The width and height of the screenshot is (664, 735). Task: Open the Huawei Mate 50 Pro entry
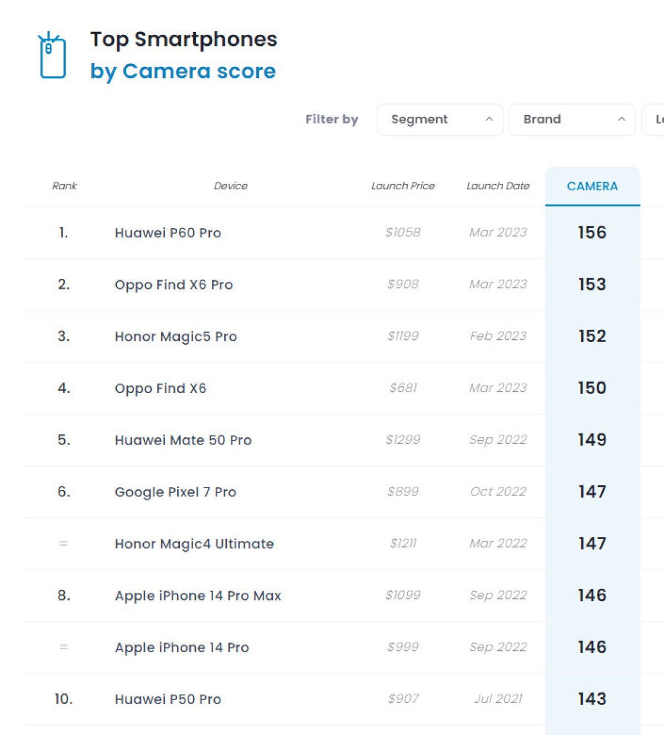point(183,441)
